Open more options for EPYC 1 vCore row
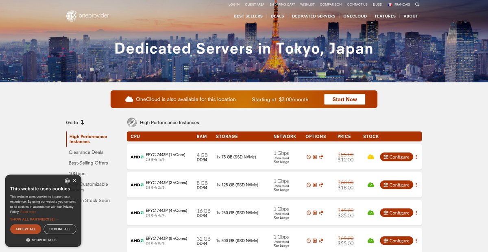Viewport: 488px width, 252px height. 416,157
